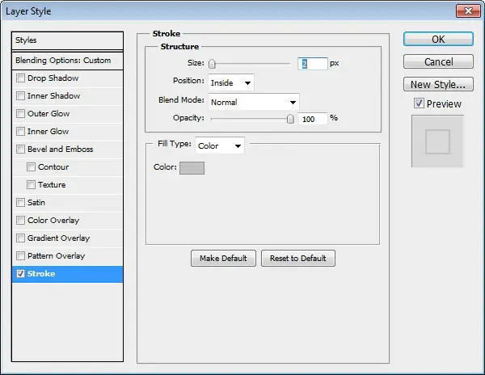Click the Make Default button

[x=223, y=258]
